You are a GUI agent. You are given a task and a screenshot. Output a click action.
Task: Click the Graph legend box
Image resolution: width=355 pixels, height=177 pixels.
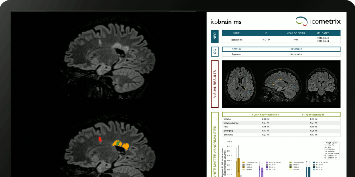pos(332,150)
